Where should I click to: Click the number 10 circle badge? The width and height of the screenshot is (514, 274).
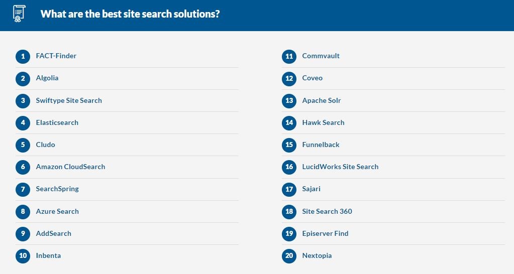[x=23, y=256]
